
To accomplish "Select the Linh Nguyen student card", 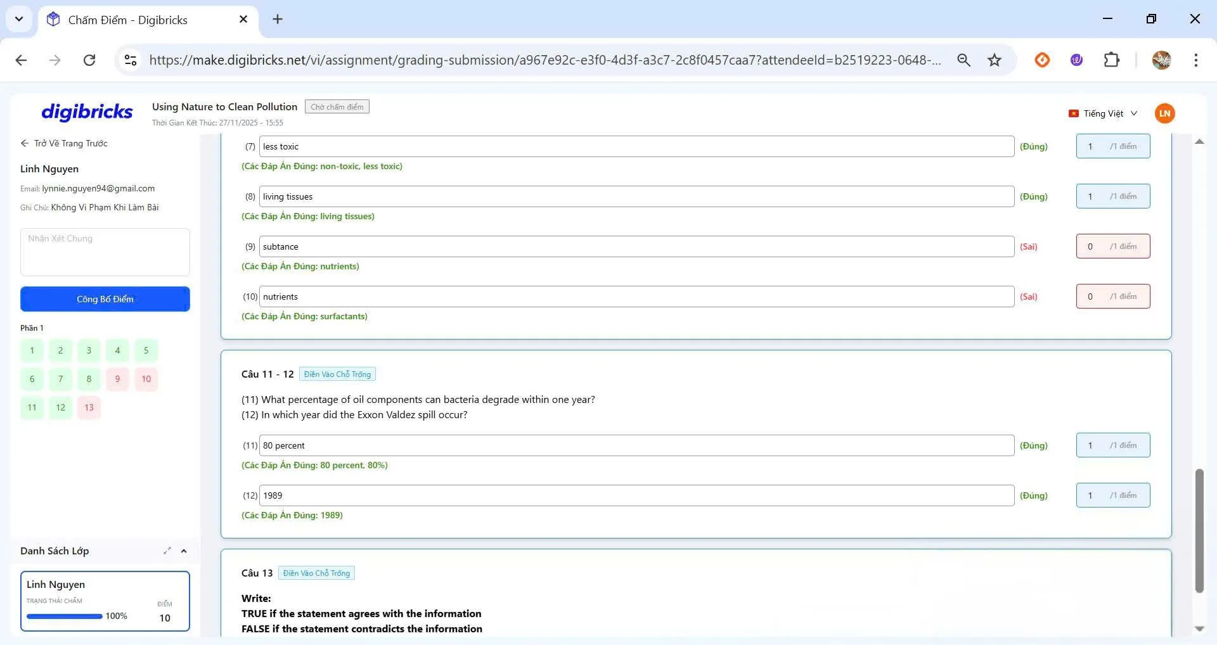I will 105,601.
